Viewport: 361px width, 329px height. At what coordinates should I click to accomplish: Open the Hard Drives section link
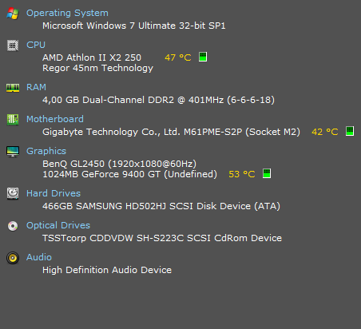tap(54, 193)
